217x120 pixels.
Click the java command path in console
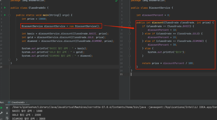click(115, 107)
